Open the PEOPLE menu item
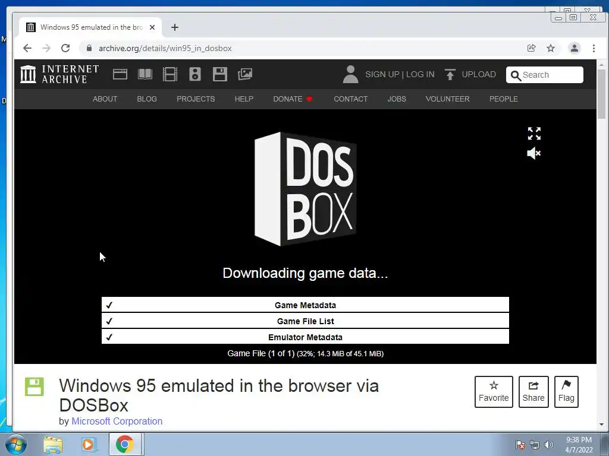The width and height of the screenshot is (609, 456). 503,99
